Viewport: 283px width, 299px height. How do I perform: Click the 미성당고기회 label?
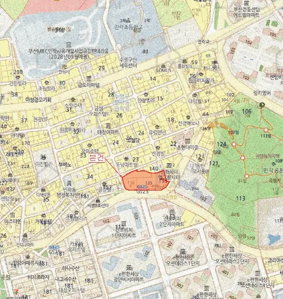point(38,99)
